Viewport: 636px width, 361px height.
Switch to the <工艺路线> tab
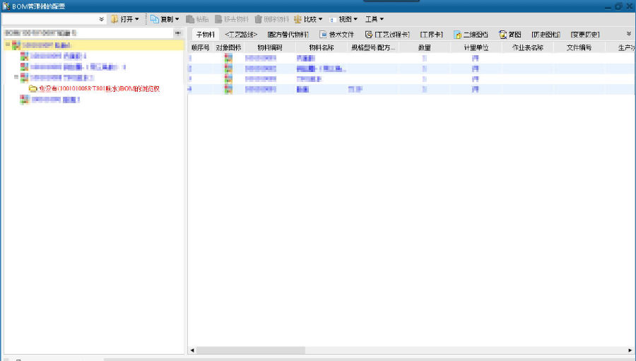pos(241,35)
